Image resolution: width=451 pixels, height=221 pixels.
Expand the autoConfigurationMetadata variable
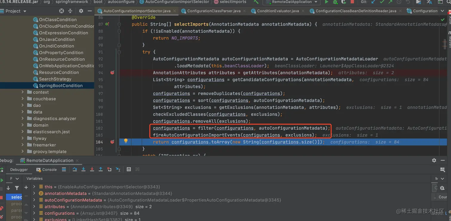point(34,200)
